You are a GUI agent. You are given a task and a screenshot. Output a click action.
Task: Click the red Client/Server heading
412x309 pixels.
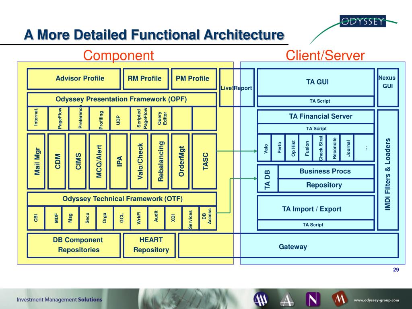(x=325, y=56)
